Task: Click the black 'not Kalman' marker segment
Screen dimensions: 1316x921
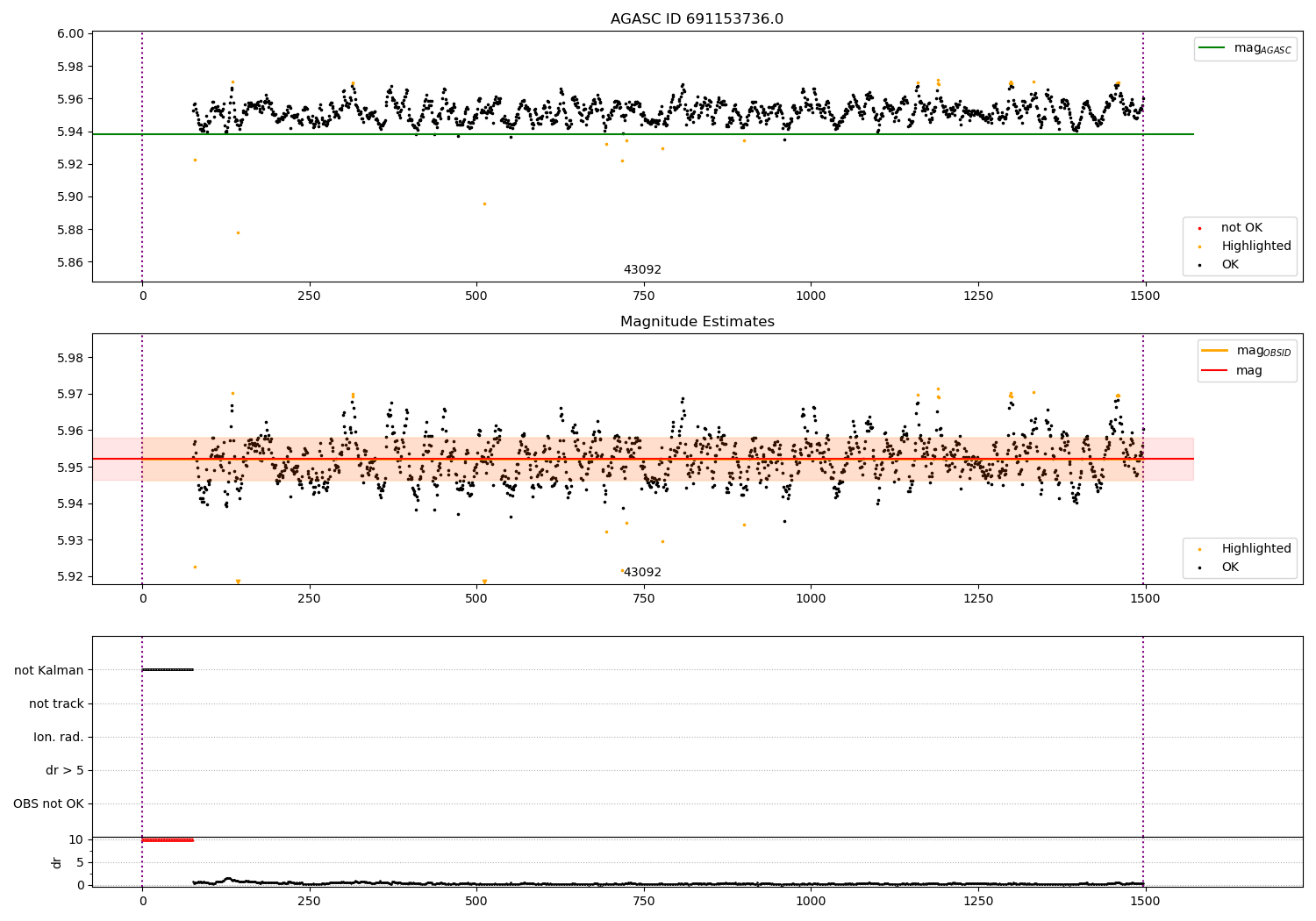Action: pos(168,670)
